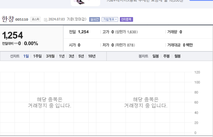Image resolution: width=213 pixels, height=137 pixels.
Task: Click the stock code 005110
Action: [x=22, y=19]
